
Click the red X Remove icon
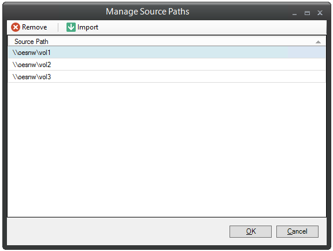16,27
